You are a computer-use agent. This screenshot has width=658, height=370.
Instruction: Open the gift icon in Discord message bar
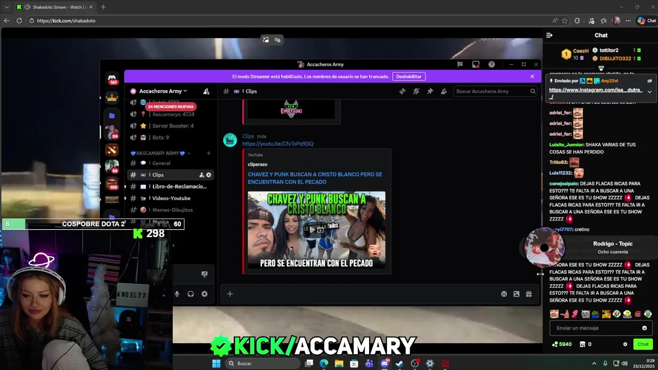[528, 294]
